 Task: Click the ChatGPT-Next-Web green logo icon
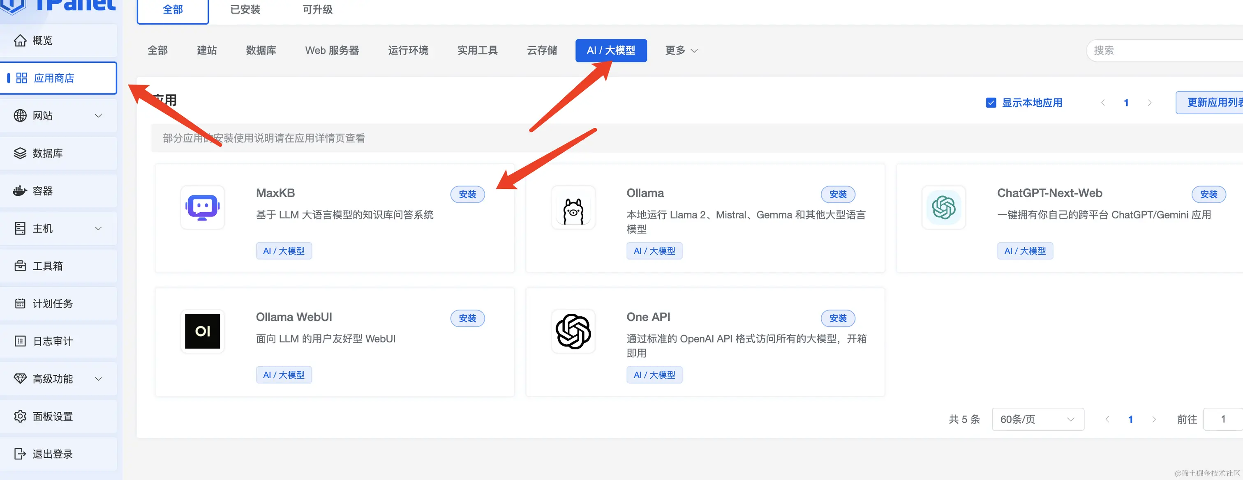click(x=943, y=208)
